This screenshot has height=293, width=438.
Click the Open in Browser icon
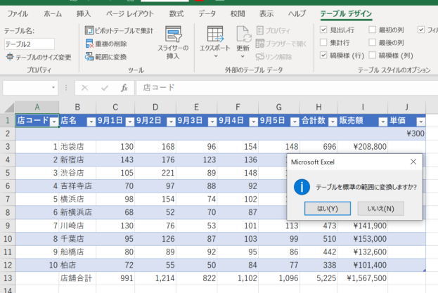coord(260,44)
